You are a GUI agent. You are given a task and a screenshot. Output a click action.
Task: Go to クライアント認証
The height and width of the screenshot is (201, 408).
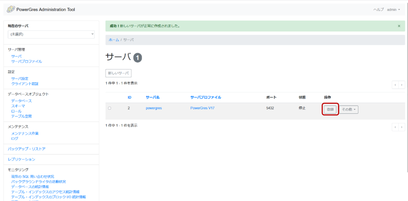25,84
